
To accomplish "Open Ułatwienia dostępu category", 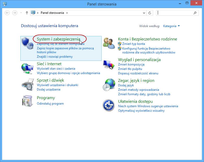I will (x=135, y=101).
